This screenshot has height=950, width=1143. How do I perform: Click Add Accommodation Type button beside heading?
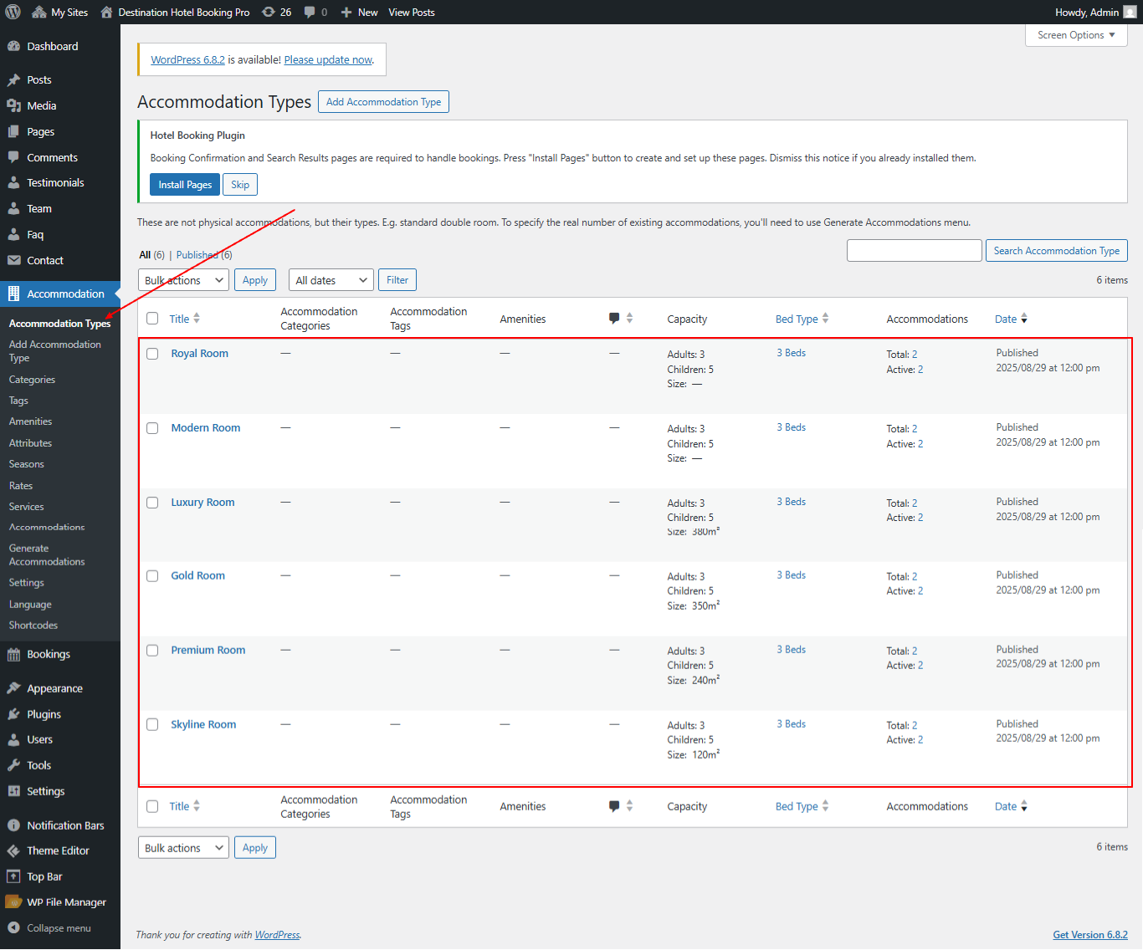point(383,102)
